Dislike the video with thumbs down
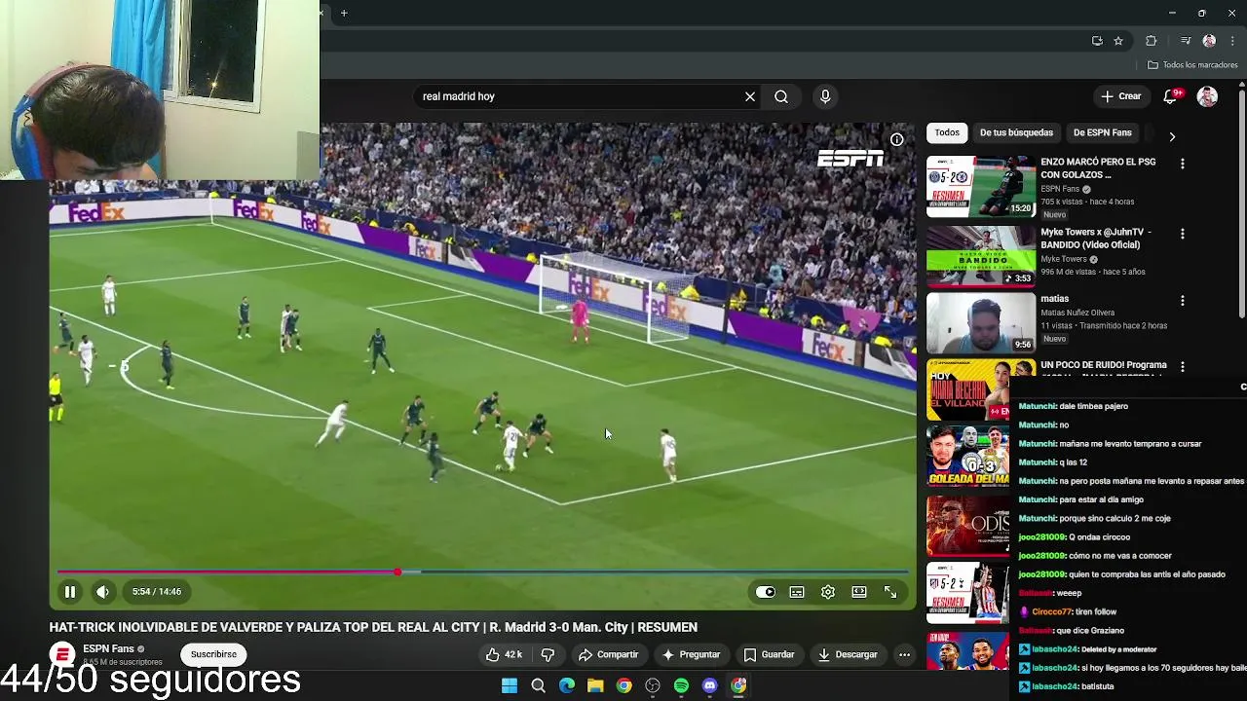The width and height of the screenshot is (1247, 701). point(548,654)
